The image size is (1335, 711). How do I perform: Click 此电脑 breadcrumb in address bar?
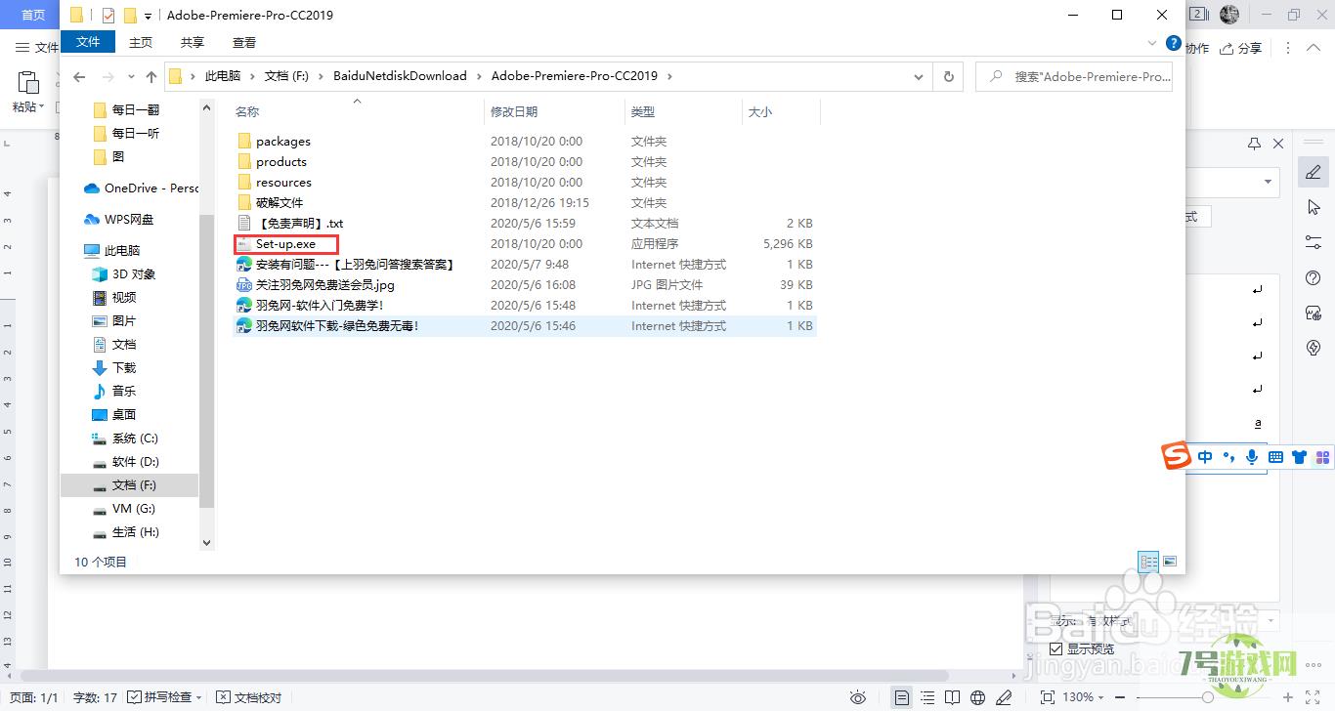(222, 76)
